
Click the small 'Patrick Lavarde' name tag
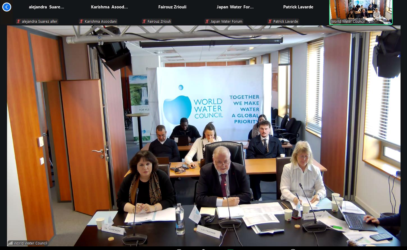[x=285, y=22]
